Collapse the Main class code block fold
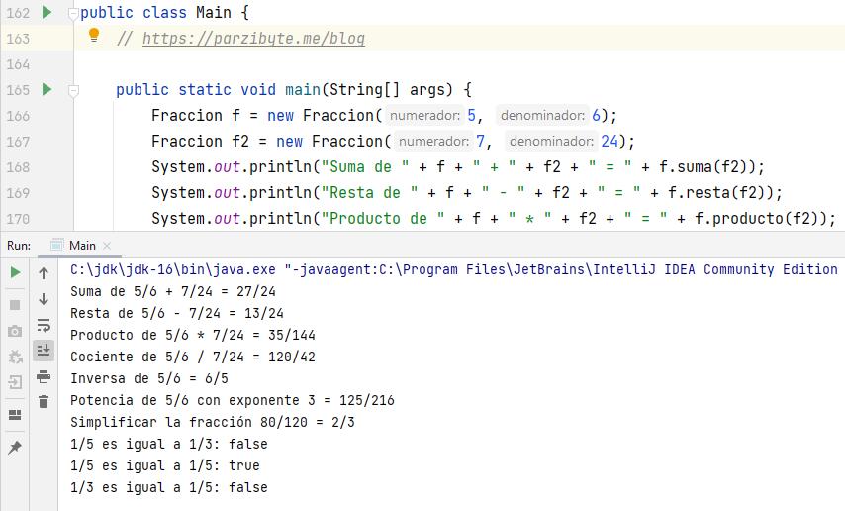This screenshot has height=511, width=845. (x=73, y=14)
